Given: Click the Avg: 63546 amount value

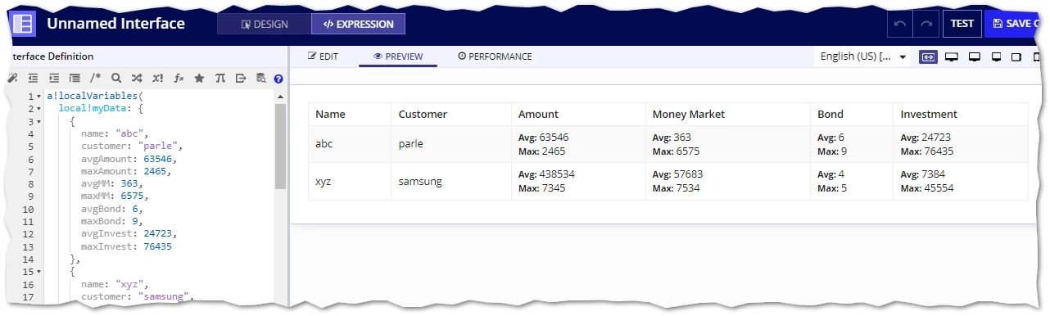Looking at the screenshot, I should tap(543, 138).
